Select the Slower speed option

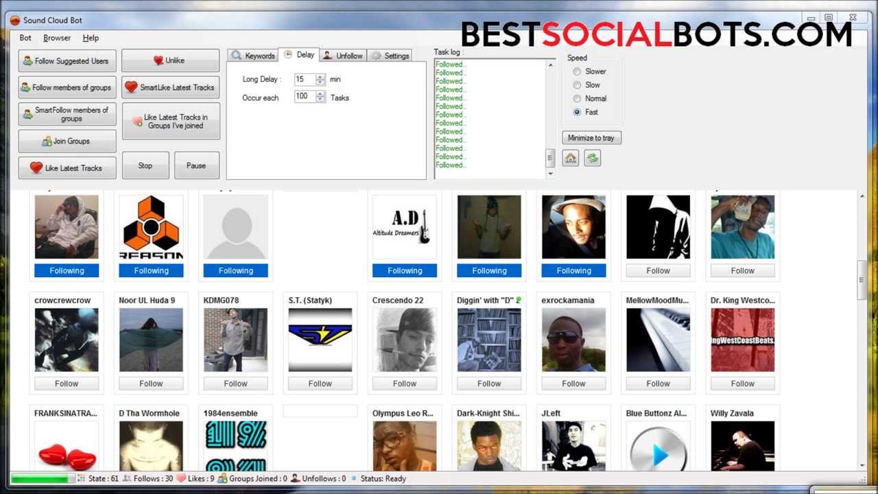pyautogui.click(x=577, y=71)
